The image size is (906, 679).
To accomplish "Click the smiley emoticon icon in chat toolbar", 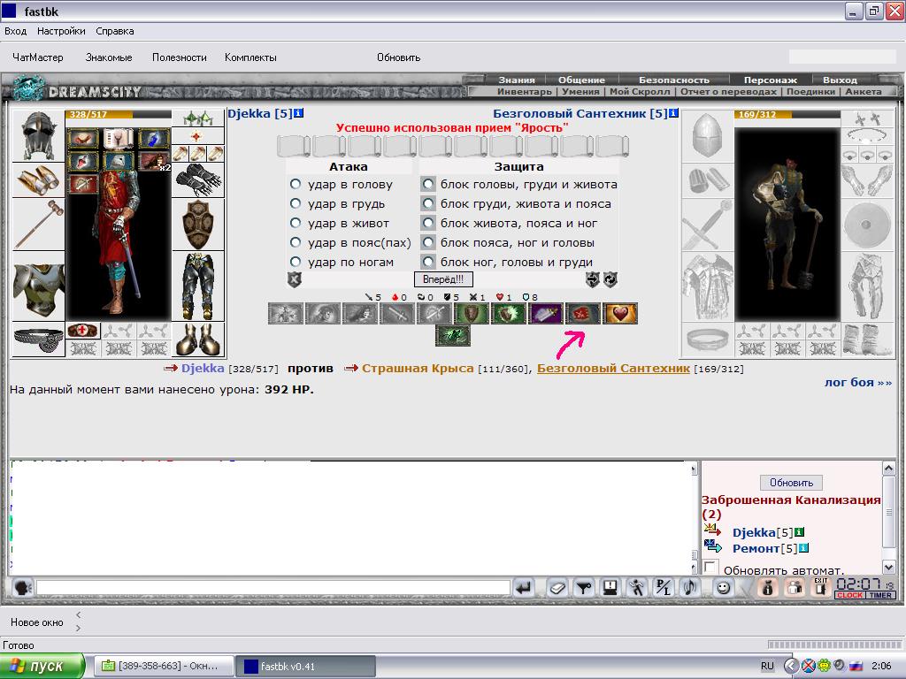I will pos(723,588).
